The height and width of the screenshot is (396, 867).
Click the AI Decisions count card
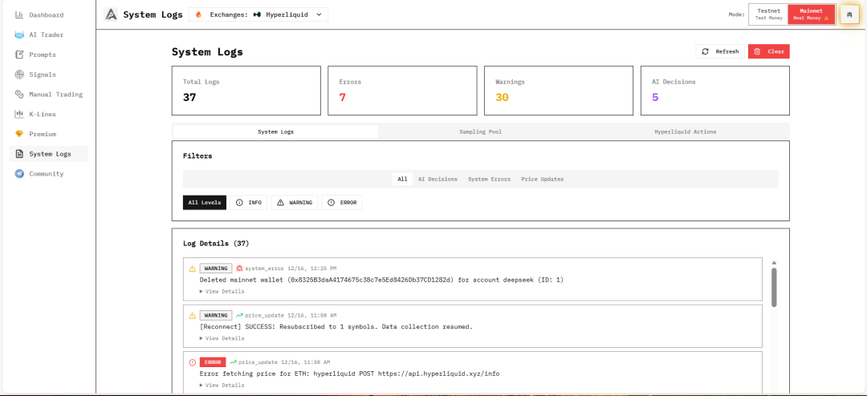tap(715, 91)
